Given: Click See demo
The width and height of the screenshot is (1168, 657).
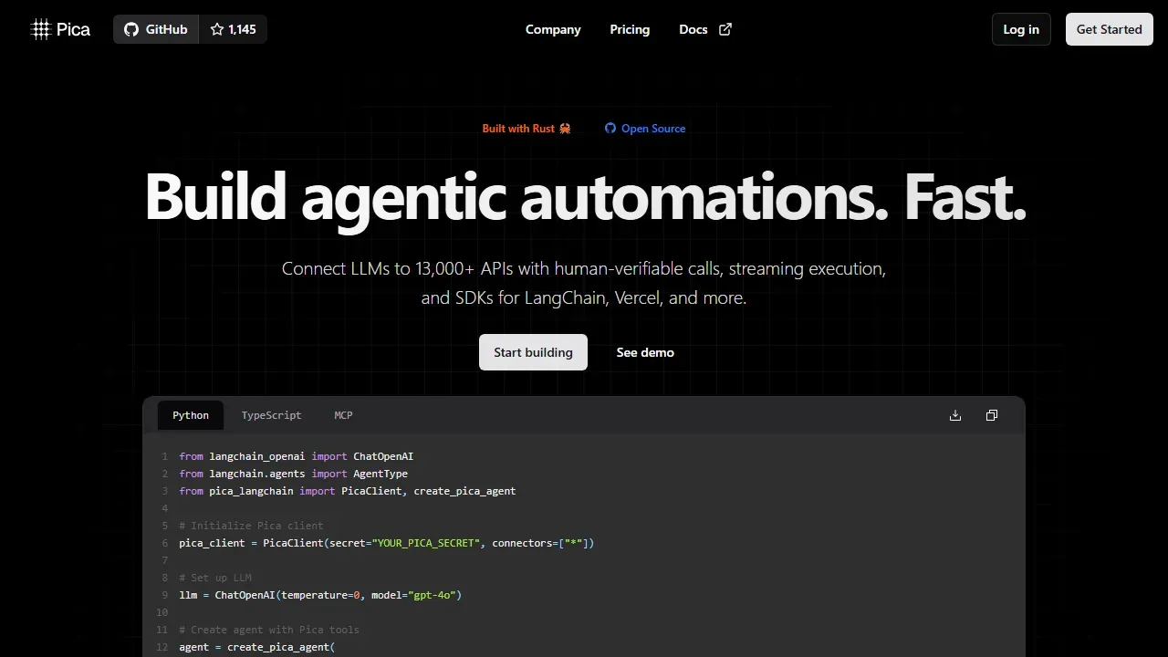Looking at the screenshot, I should 645,352.
